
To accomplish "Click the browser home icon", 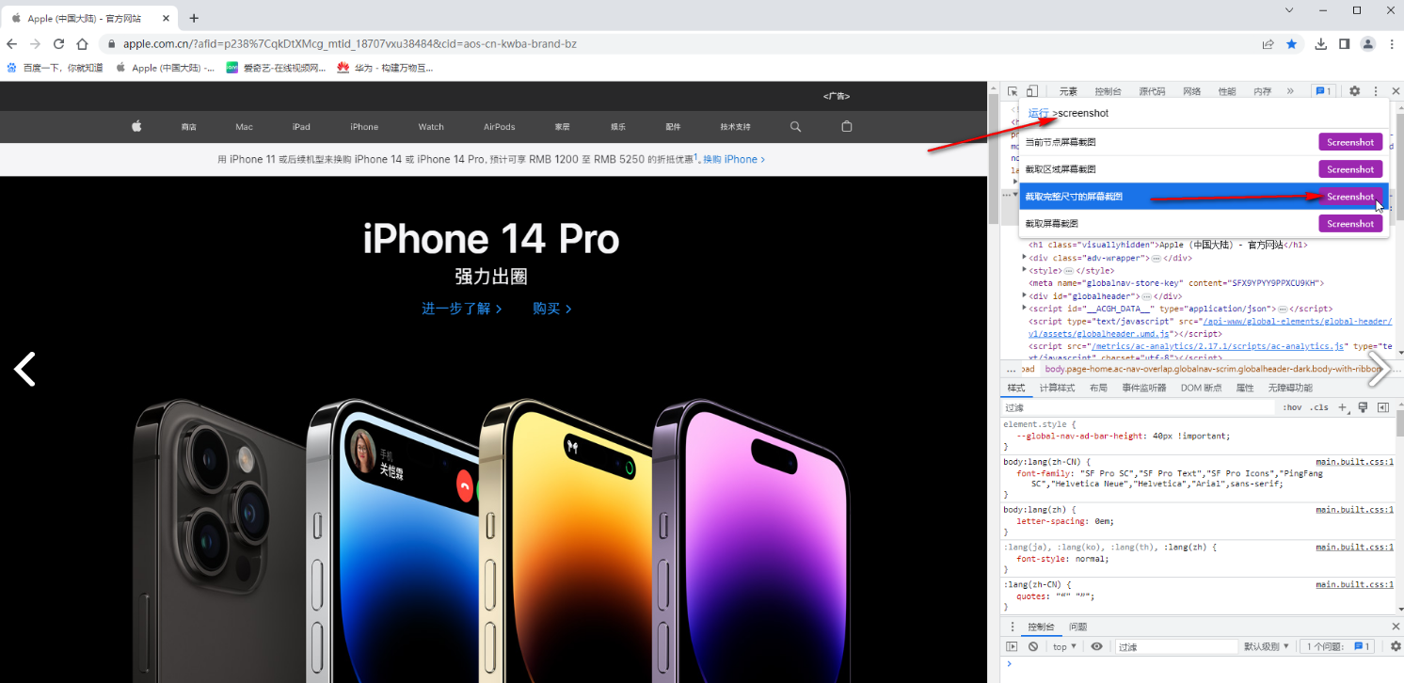I will [x=83, y=43].
